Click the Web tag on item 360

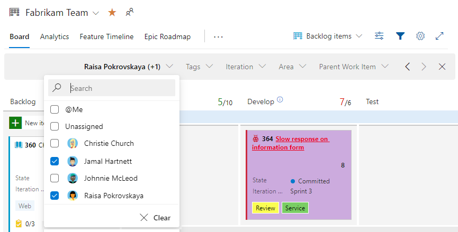25,206
